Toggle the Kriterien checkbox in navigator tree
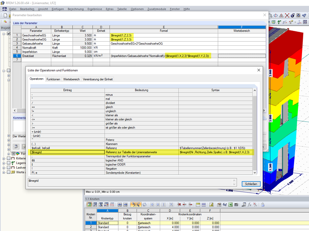The width and height of the screenshot is (309, 231). coord(9,158)
